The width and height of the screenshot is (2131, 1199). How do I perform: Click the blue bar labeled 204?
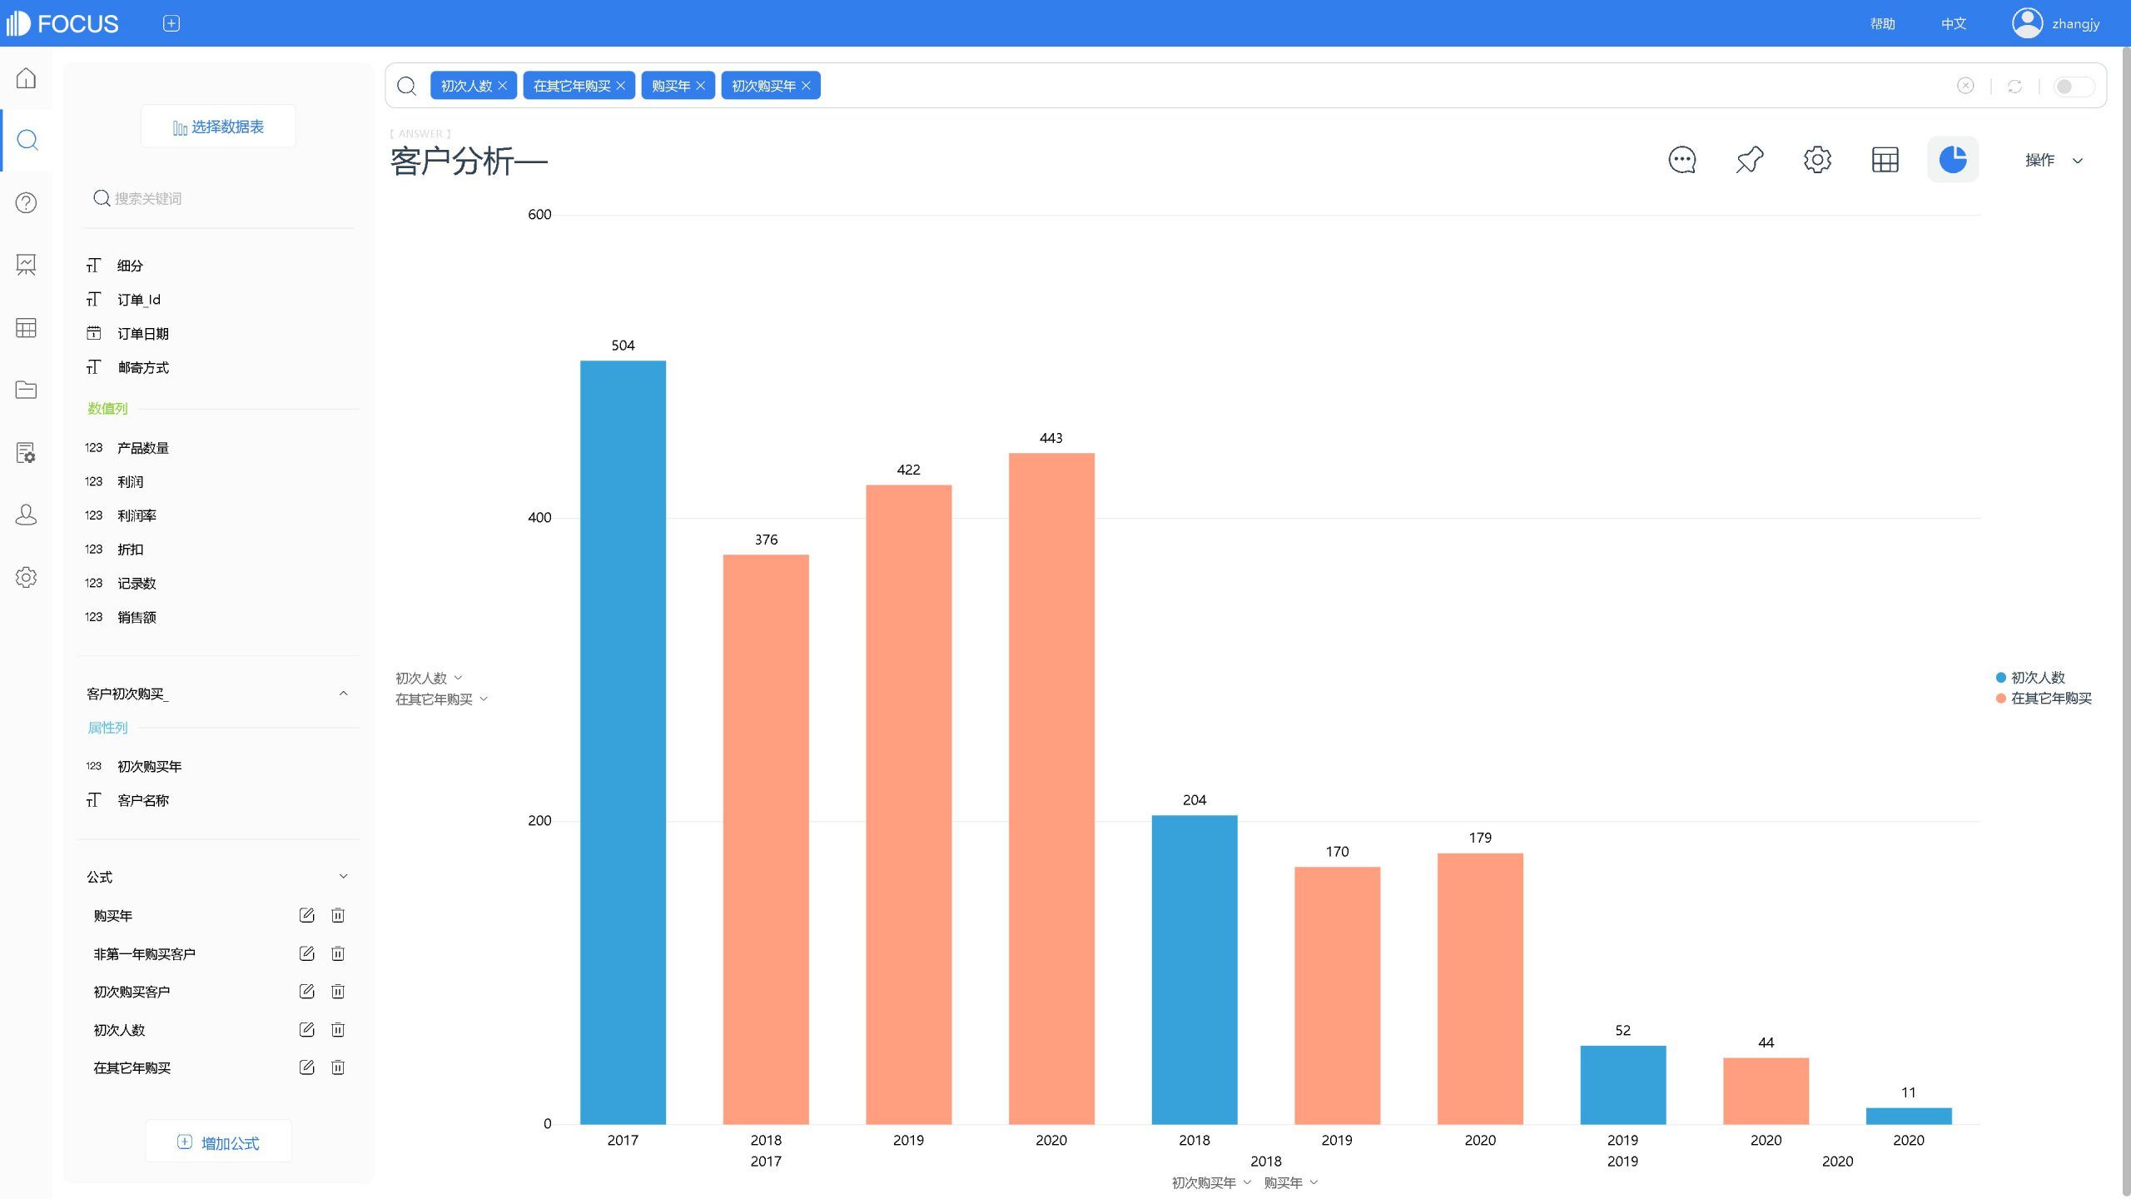1195,969
